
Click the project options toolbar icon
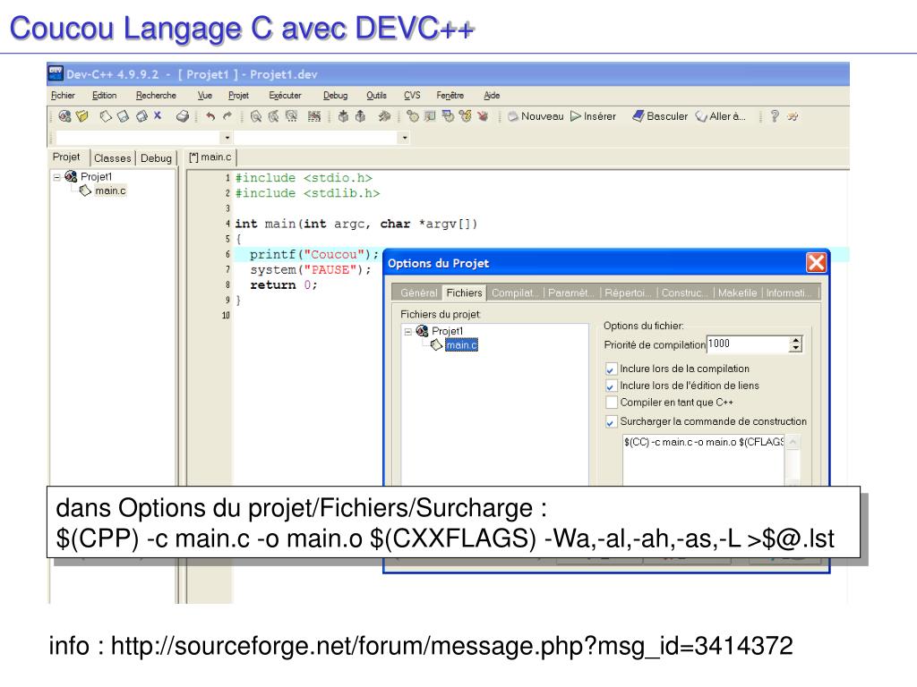point(384,116)
